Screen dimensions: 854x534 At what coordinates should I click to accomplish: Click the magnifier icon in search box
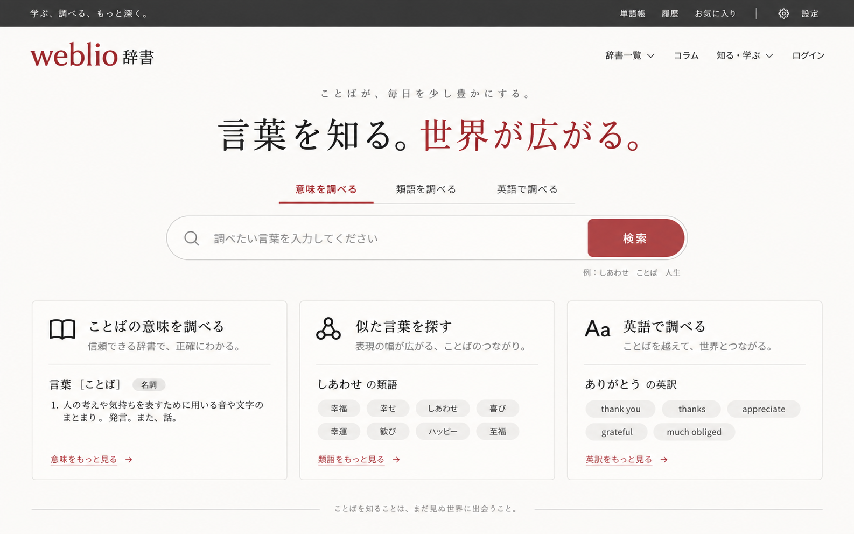point(192,238)
